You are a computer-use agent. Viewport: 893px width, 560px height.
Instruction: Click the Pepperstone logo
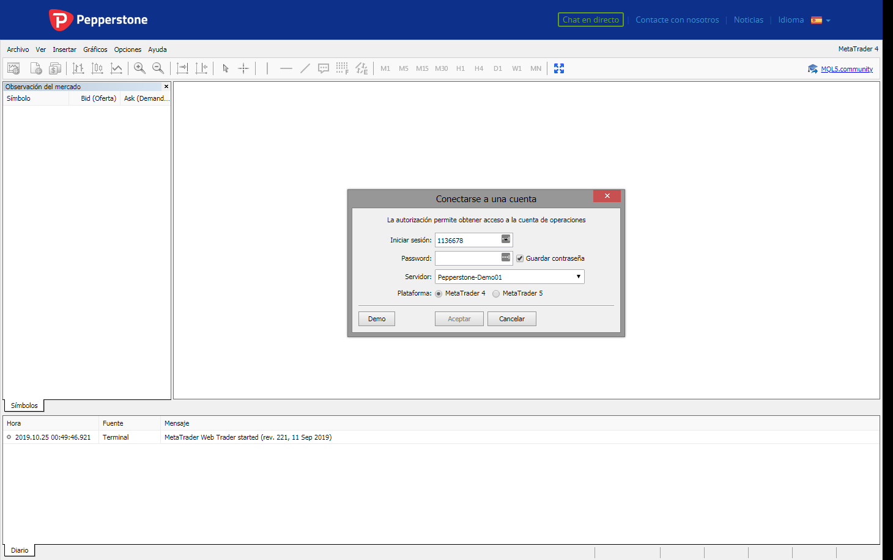coord(98,20)
